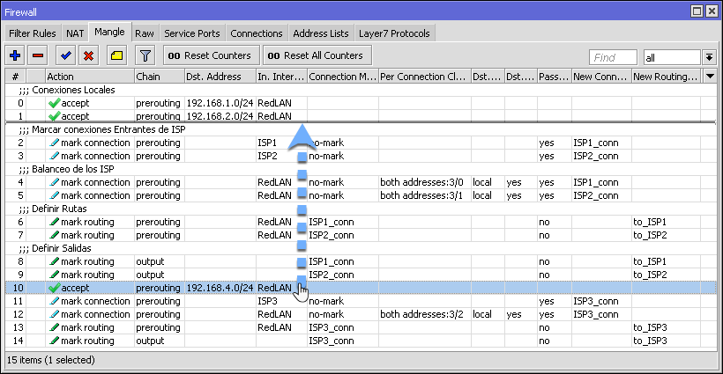Open the filter funnel icon
This screenshot has height=374, width=723.
pyautogui.click(x=145, y=55)
